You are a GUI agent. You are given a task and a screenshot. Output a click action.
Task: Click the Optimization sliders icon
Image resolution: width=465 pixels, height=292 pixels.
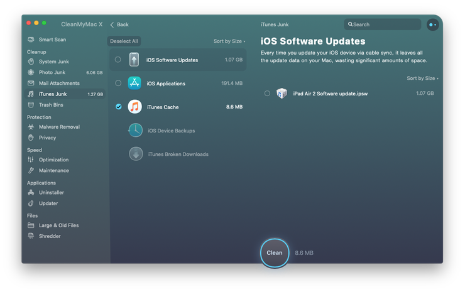[x=31, y=160]
